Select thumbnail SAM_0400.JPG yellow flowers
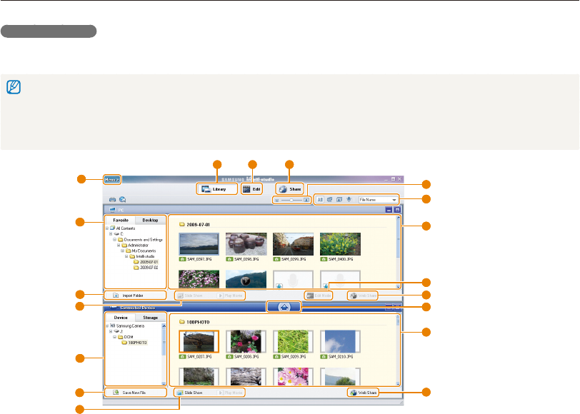 340,244
